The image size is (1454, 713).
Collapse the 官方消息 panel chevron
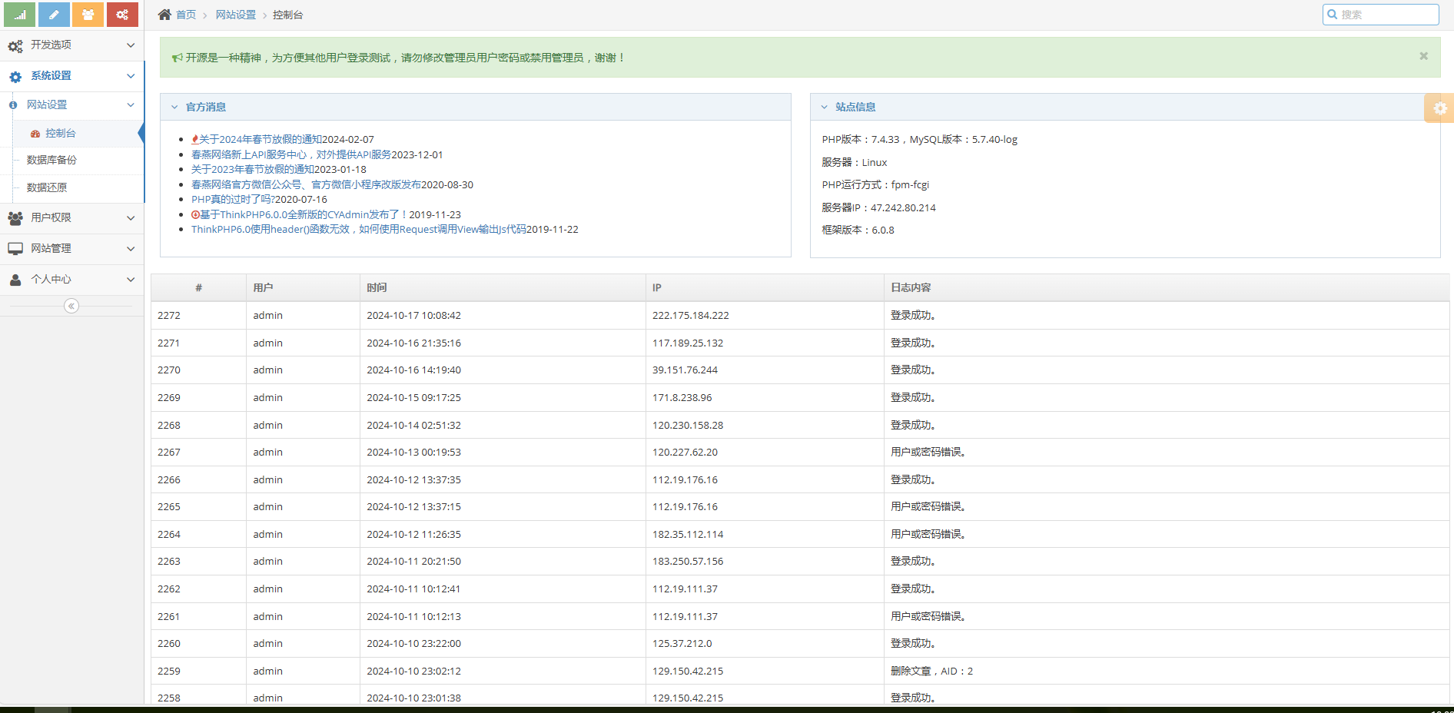(x=174, y=108)
